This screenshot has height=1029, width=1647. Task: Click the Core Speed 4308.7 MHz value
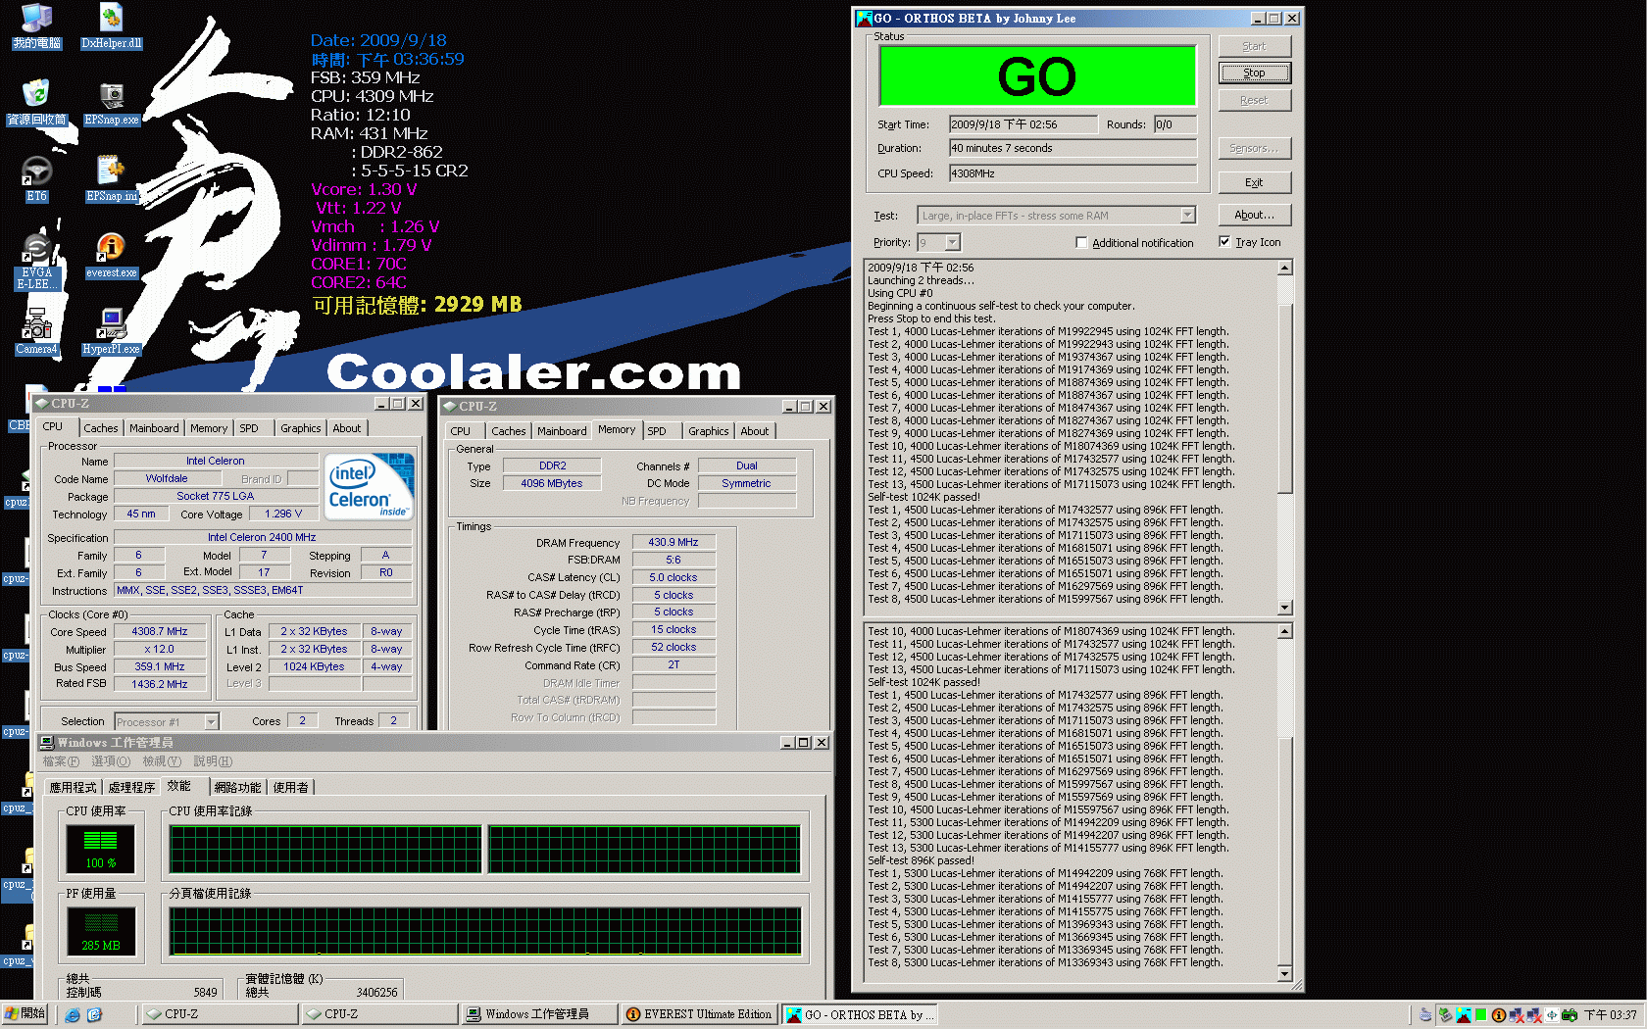(160, 632)
